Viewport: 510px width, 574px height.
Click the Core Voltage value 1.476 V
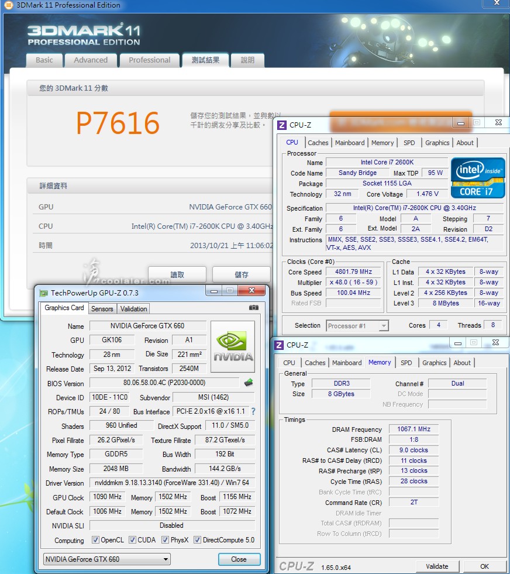(x=428, y=194)
